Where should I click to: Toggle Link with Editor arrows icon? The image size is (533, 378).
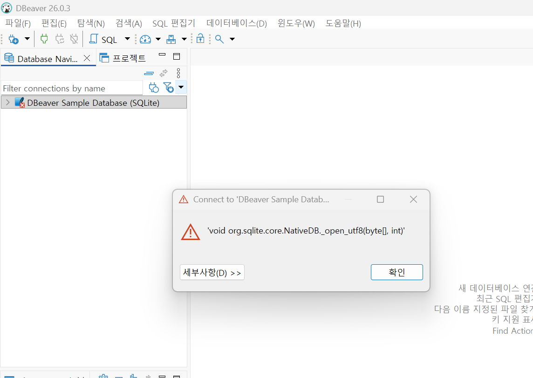pos(164,73)
